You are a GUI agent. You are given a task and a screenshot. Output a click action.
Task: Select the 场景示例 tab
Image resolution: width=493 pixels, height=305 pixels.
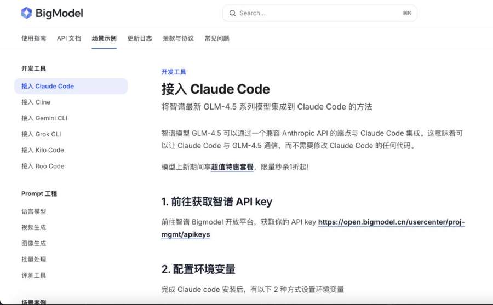click(104, 38)
